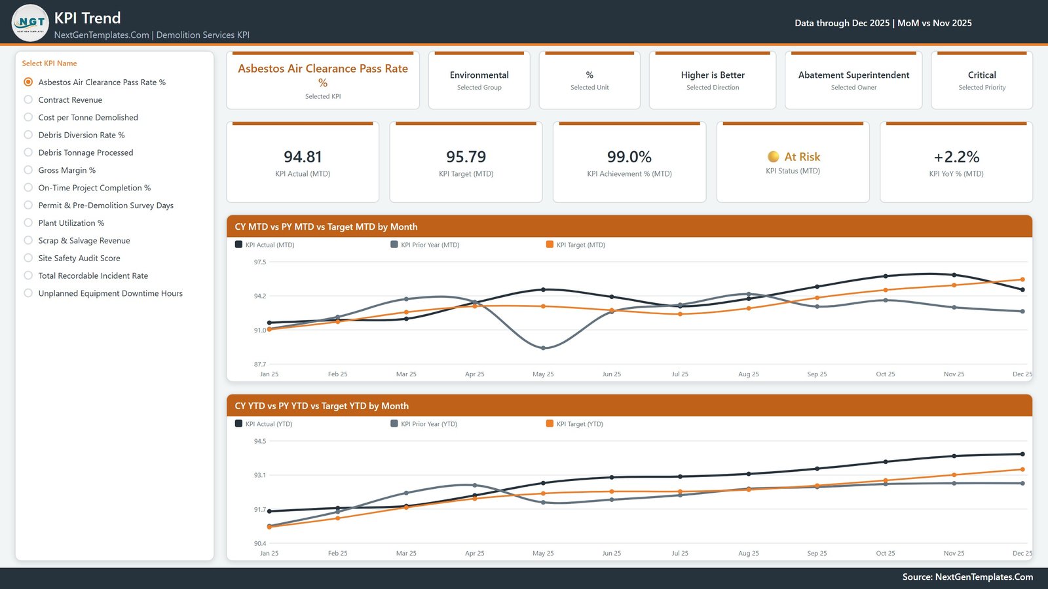
Task: Click Jun 25 axis label on YTD chart
Action: [x=612, y=554]
